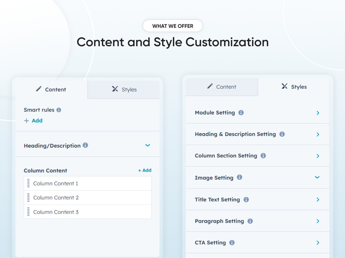Image resolution: width=345 pixels, height=258 pixels.
Task: Switch to the Content tab in right panel
Action: [222, 87]
